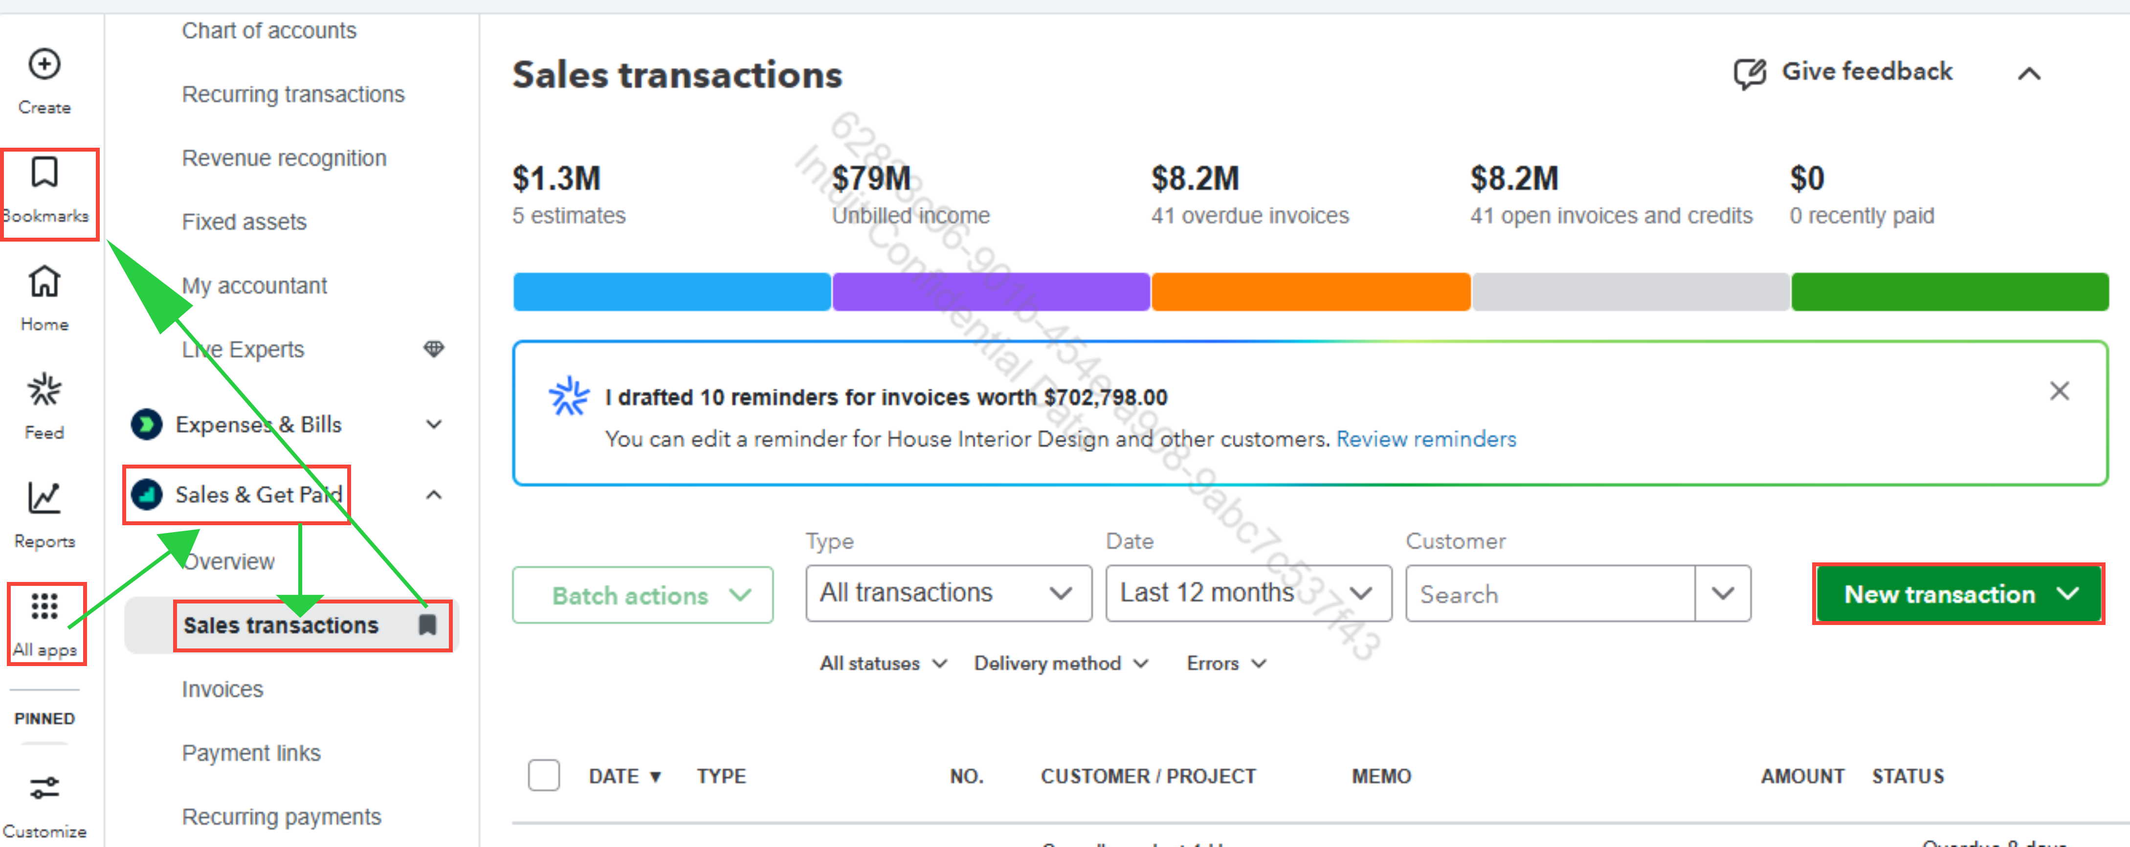Open the Invoices menu item
Image resolution: width=2130 pixels, height=847 pixels.
(x=222, y=689)
